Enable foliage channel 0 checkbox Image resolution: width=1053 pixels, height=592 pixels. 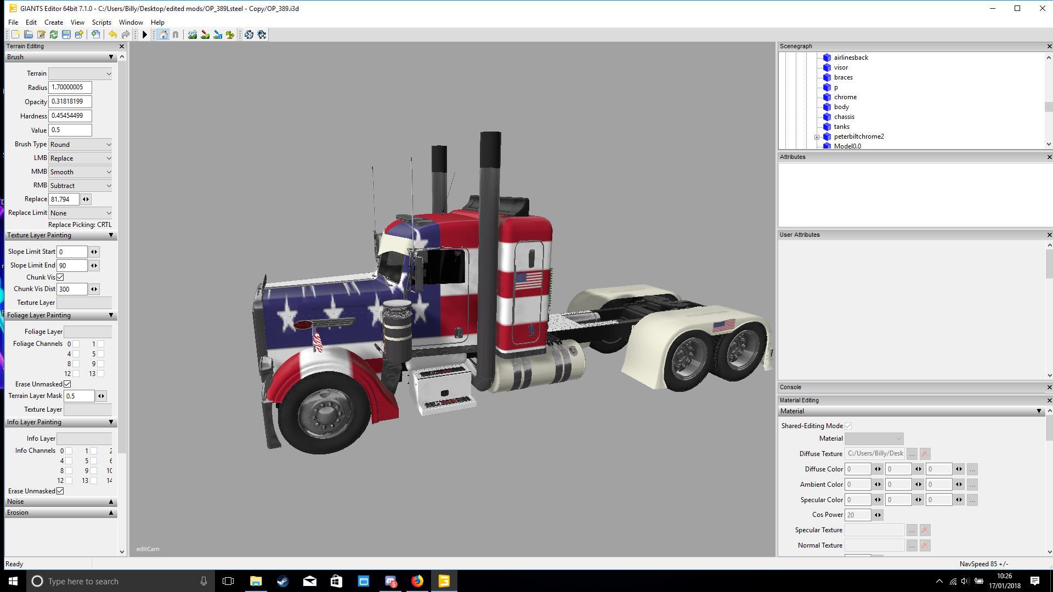76,344
